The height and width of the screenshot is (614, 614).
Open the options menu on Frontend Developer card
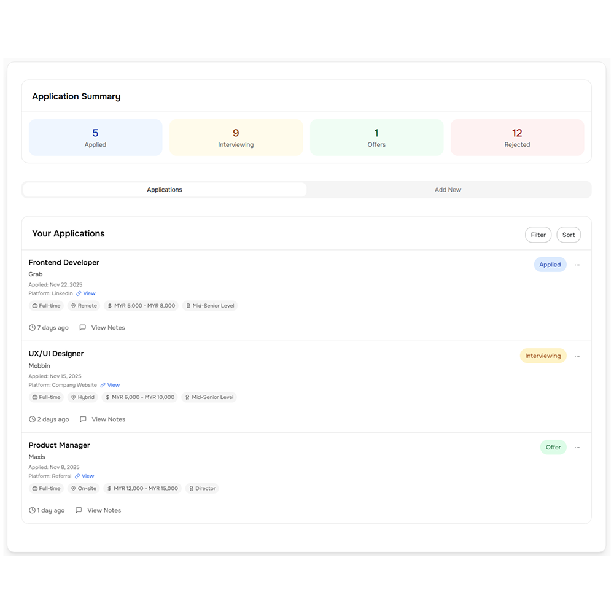[x=577, y=264]
